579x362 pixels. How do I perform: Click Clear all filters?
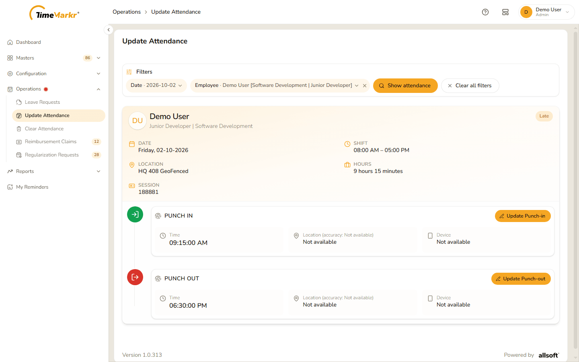[x=470, y=86]
